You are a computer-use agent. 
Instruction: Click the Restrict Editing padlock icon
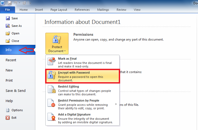click(52, 89)
